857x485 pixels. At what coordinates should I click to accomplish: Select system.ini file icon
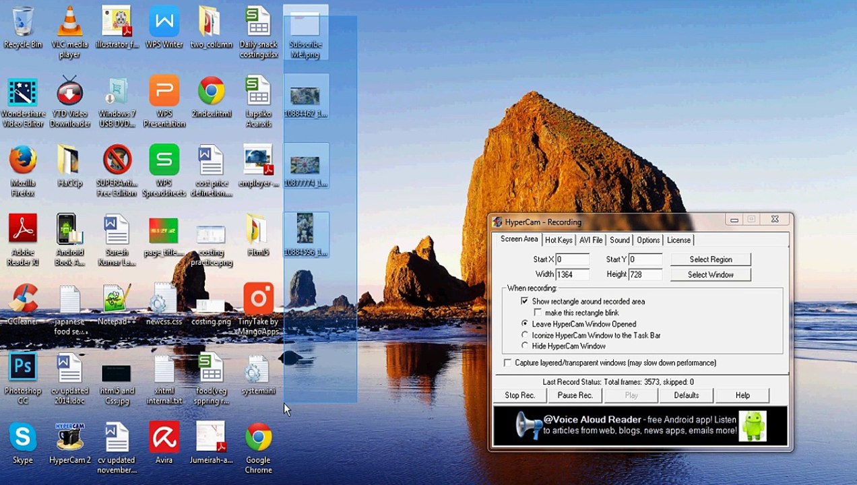[258, 374]
